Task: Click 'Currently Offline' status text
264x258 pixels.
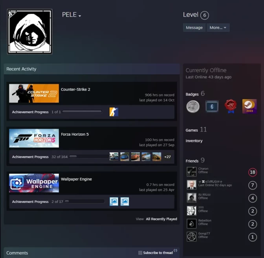Action: click(206, 70)
